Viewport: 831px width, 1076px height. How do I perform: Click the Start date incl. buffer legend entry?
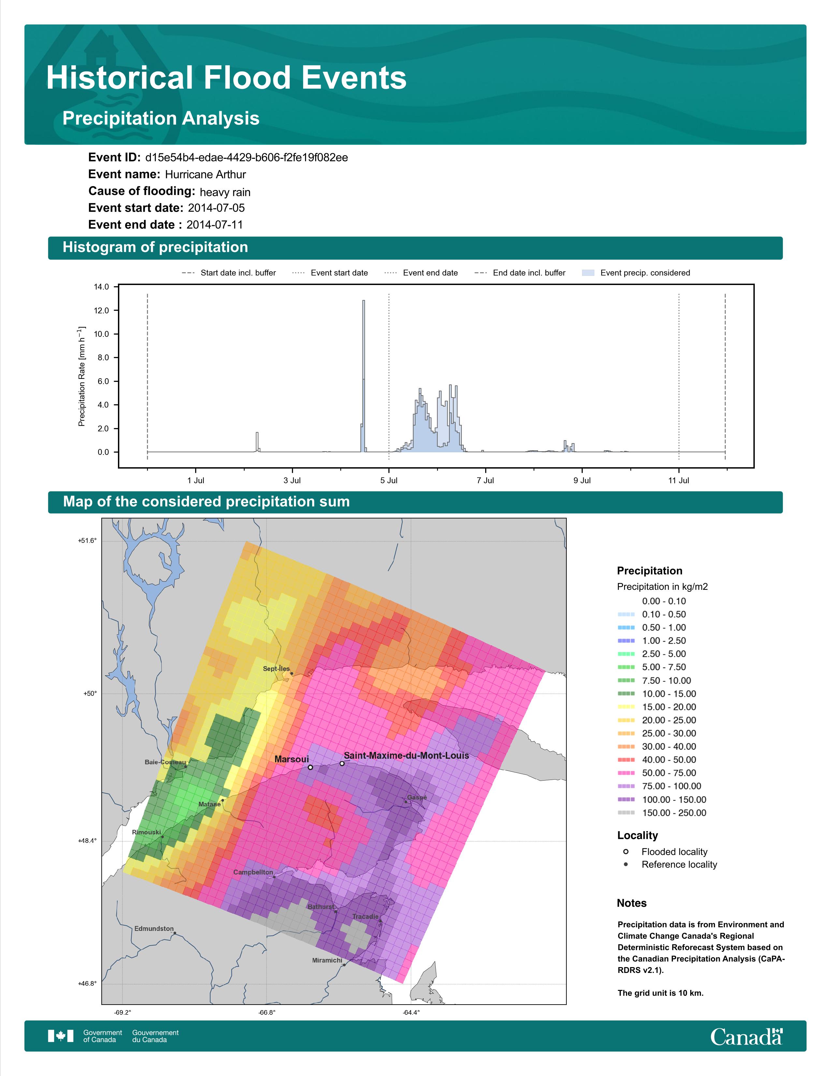click(x=228, y=273)
